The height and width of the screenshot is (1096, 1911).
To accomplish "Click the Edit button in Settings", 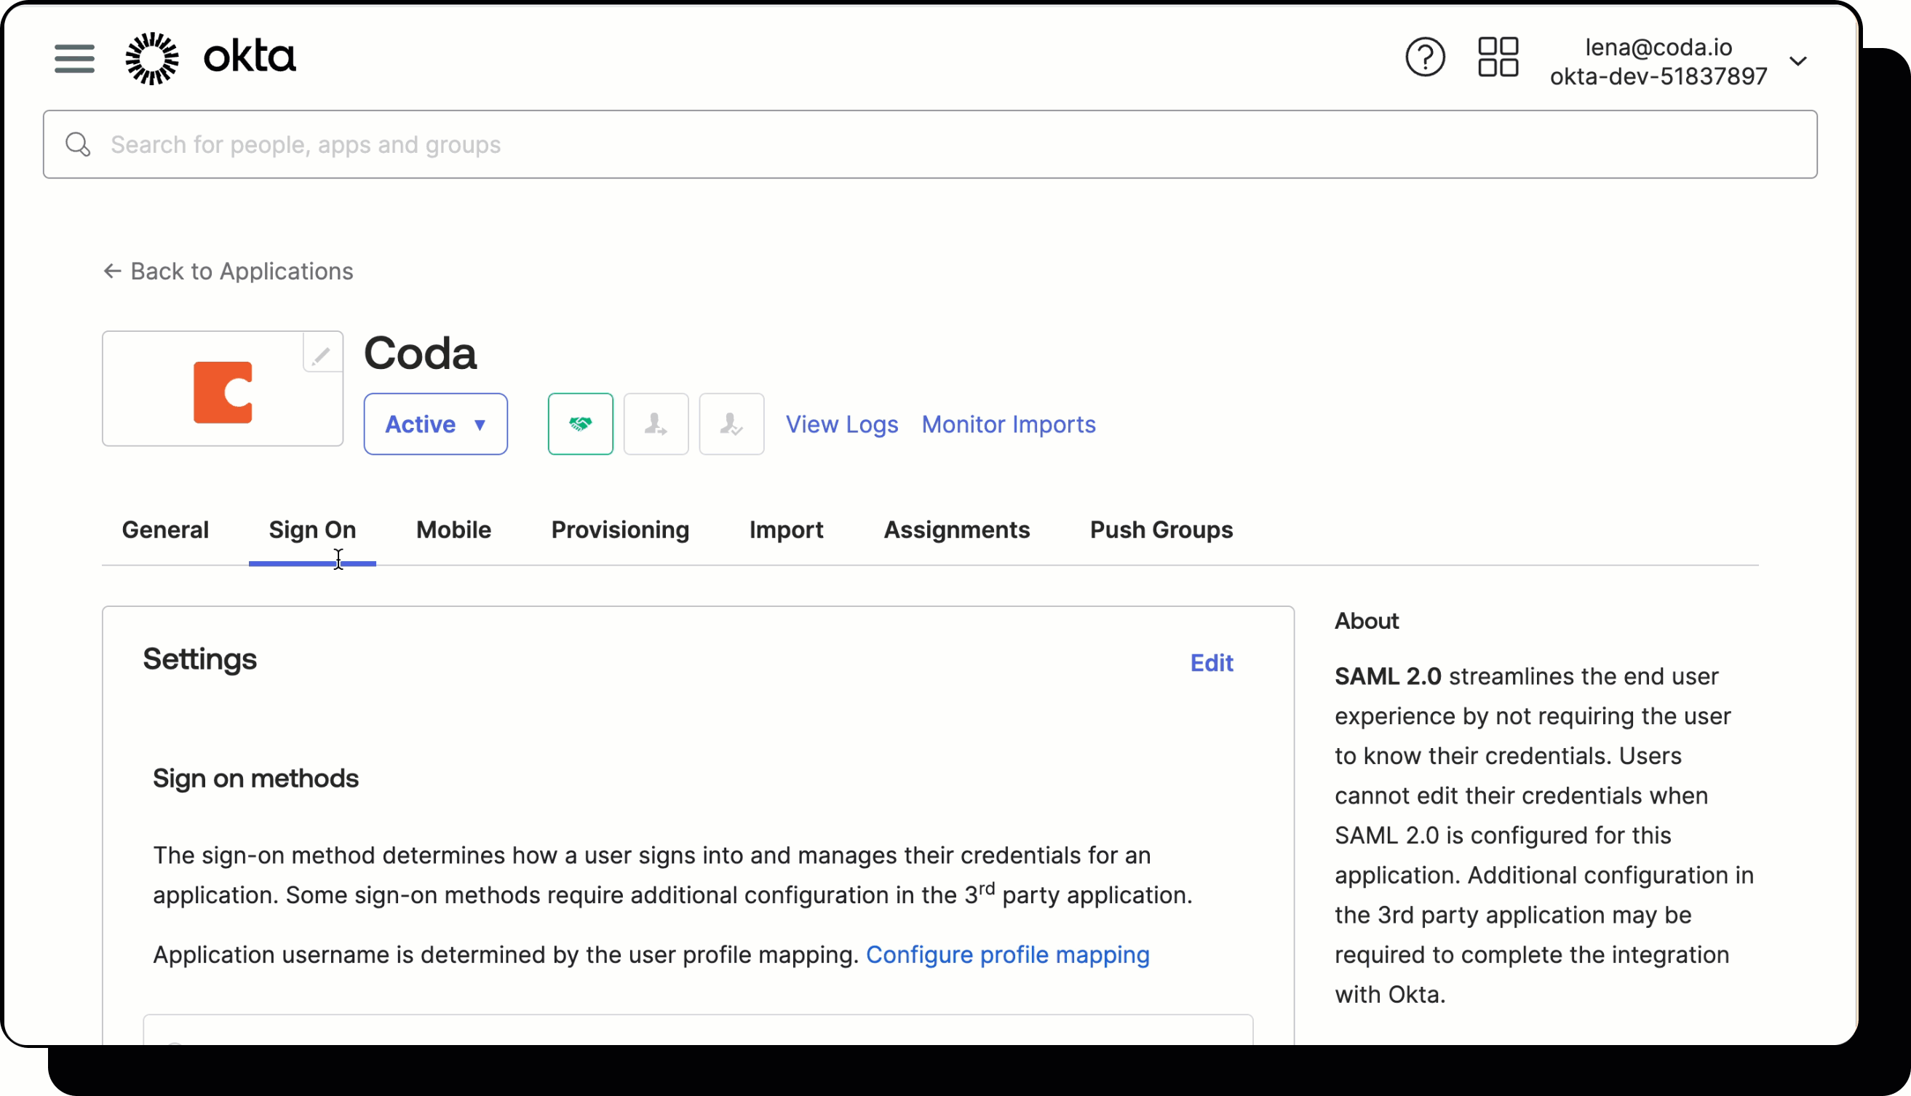I will pos(1211,662).
